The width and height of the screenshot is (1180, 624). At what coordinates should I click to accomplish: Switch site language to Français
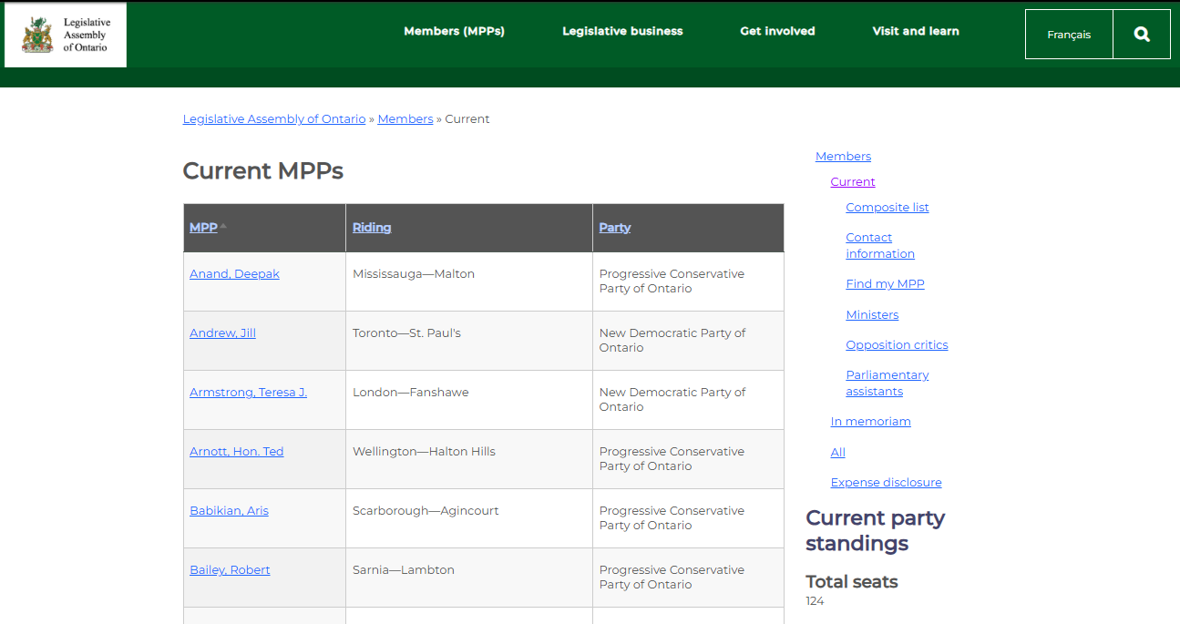click(1069, 35)
